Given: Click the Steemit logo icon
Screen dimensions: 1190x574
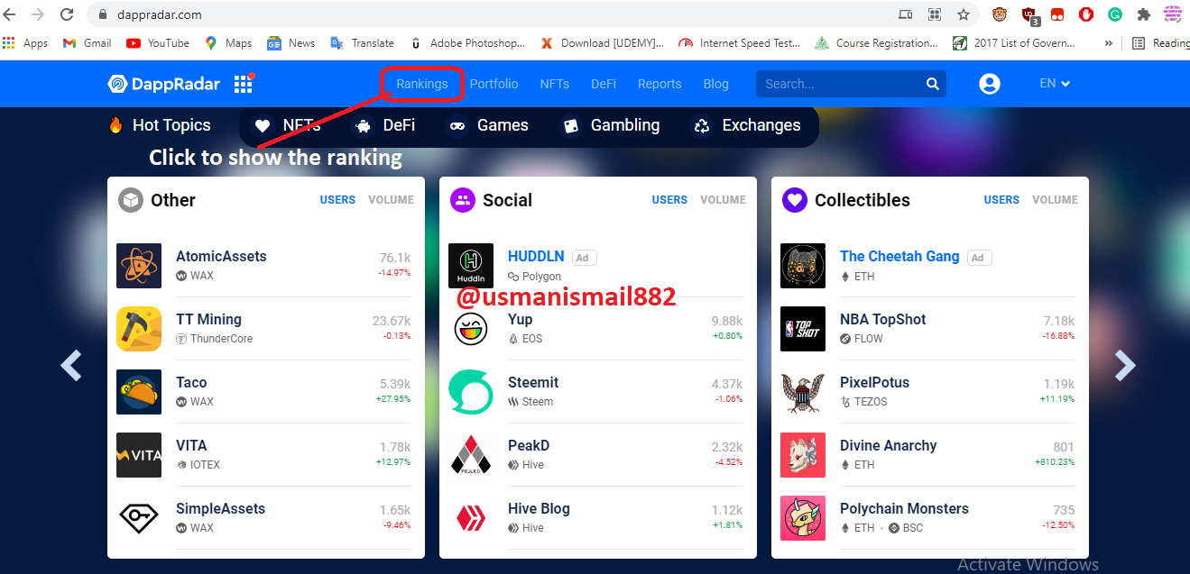Looking at the screenshot, I should point(471,392).
